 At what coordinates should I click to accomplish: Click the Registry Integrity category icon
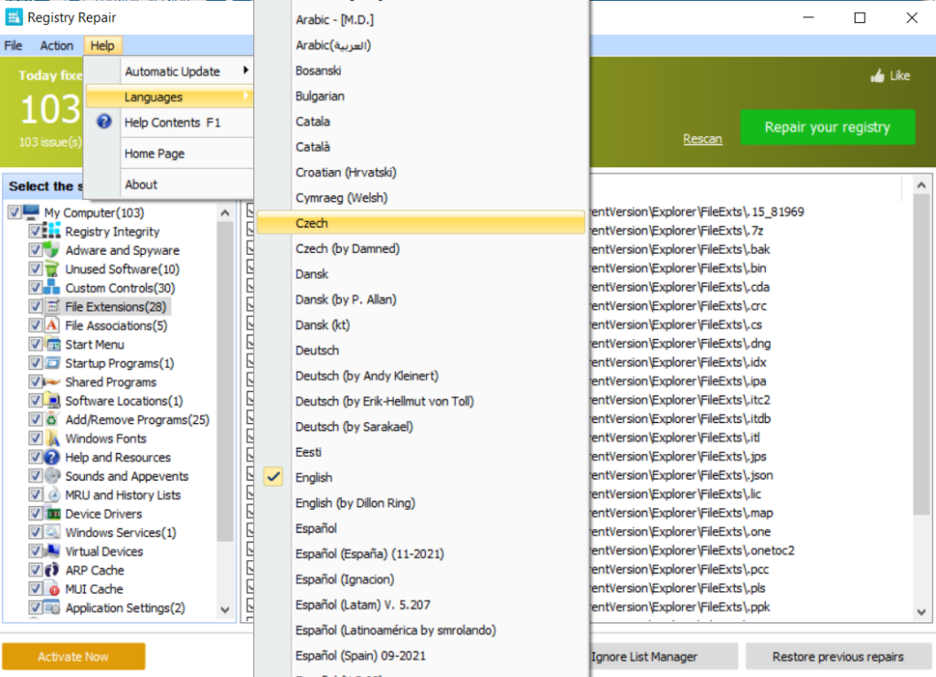(52, 231)
